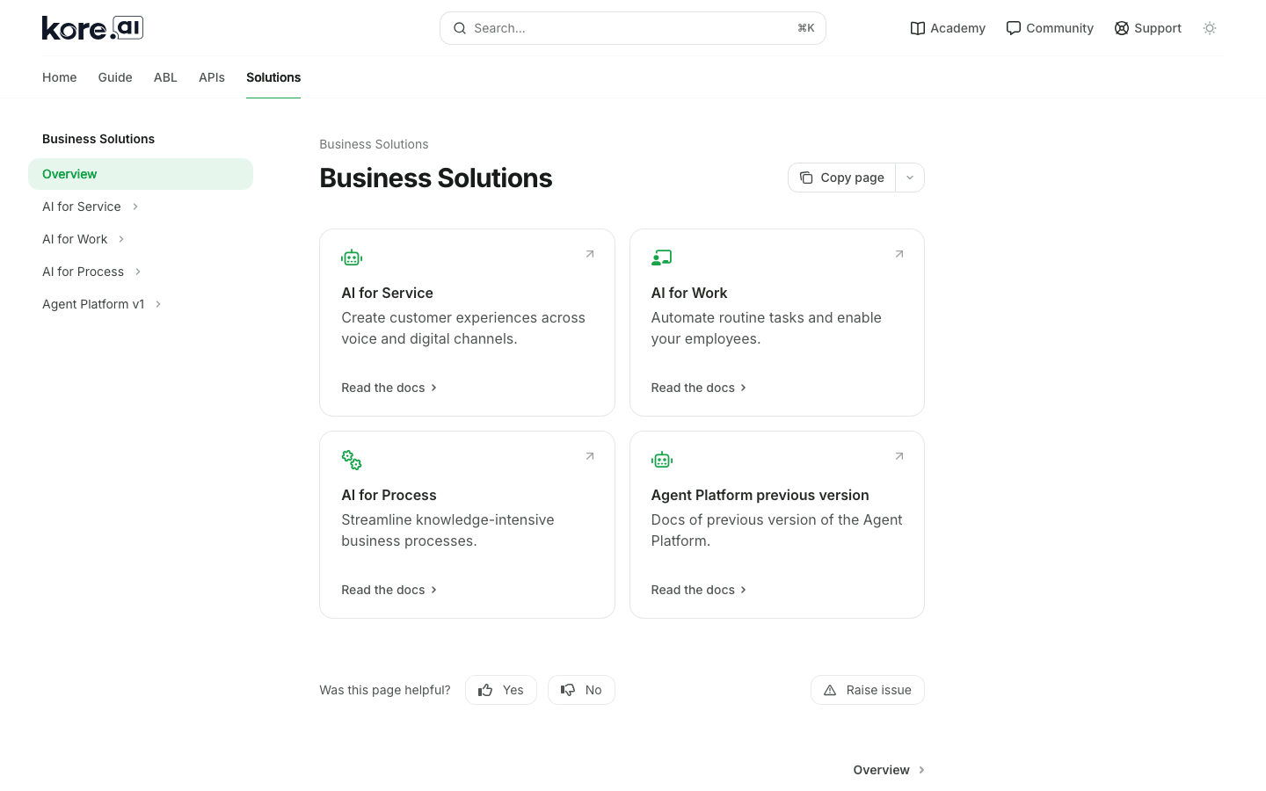This screenshot has height=791, width=1266.
Task: Select the Solutions tab
Action: tap(273, 77)
